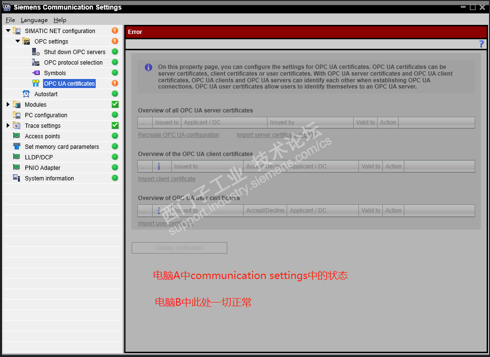Click info column header in client certificates table
This screenshot has height=357, width=490.
coord(162,167)
